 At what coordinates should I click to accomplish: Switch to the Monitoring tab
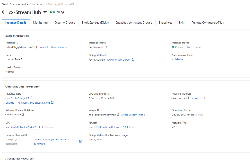(x=40, y=23)
